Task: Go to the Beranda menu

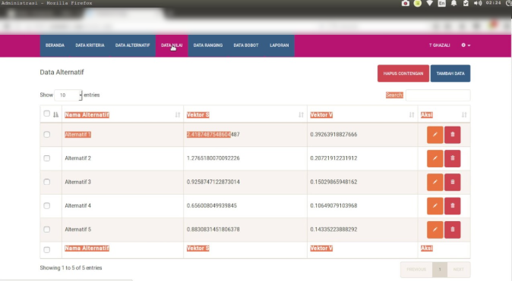Action: tap(55, 45)
